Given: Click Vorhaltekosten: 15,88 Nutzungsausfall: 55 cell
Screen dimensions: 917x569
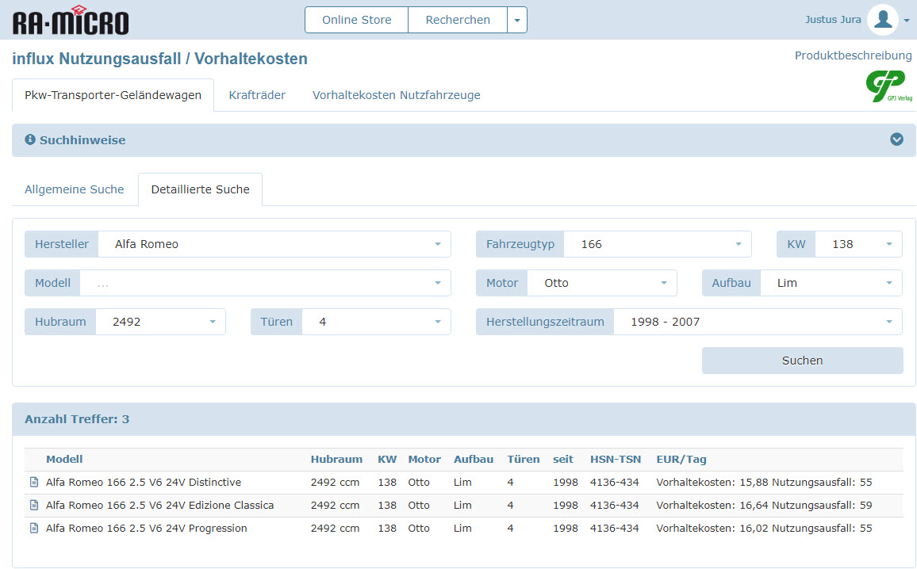Looking at the screenshot, I should pos(764,482).
